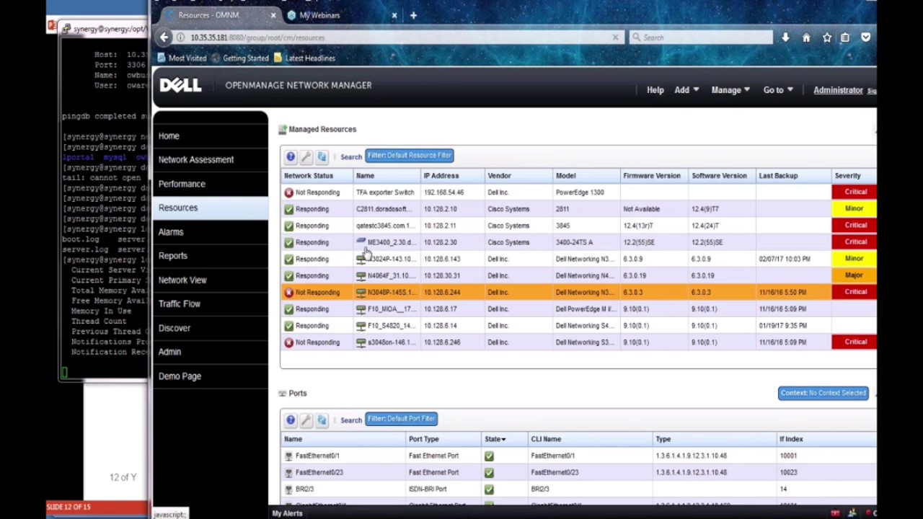The height and width of the screenshot is (519, 923).
Task: Click the Administrator link
Action: [x=838, y=90]
